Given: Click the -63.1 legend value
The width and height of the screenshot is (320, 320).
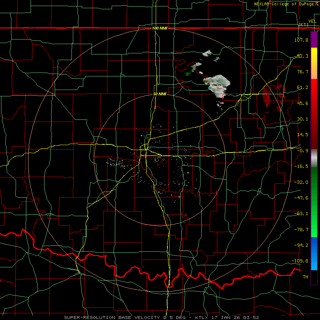Looking at the screenshot, I should (301, 214).
